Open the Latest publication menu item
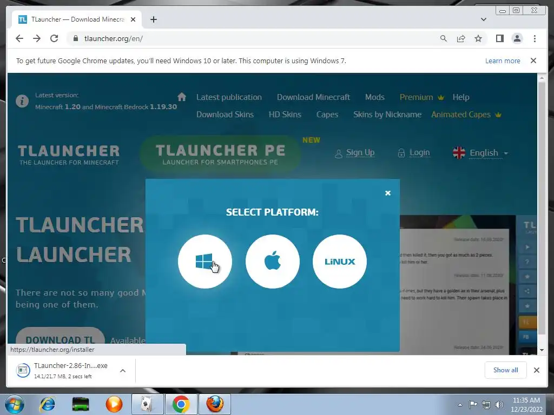554x415 pixels. coord(229,97)
